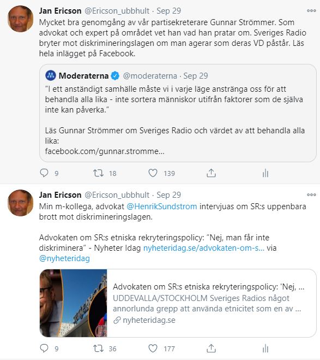View analytics of the first tweet
Viewport: 320px width, 360px height.
(265, 173)
